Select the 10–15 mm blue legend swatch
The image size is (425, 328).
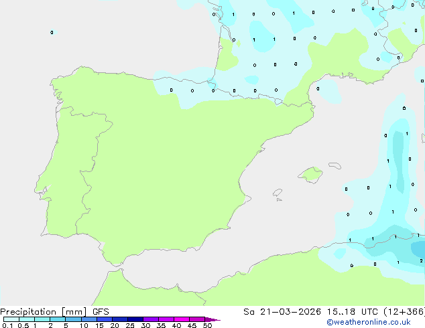pos(88,319)
